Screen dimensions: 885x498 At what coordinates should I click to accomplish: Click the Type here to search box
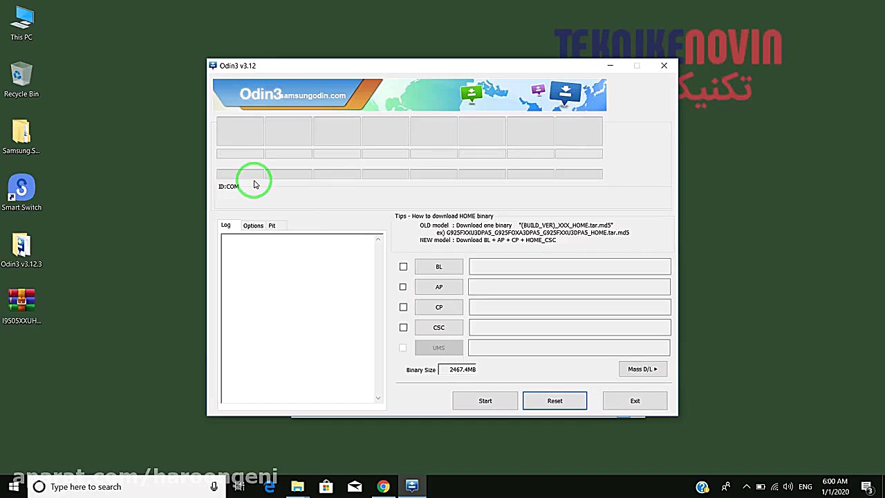pyautogui.click(x=125, y=487)
